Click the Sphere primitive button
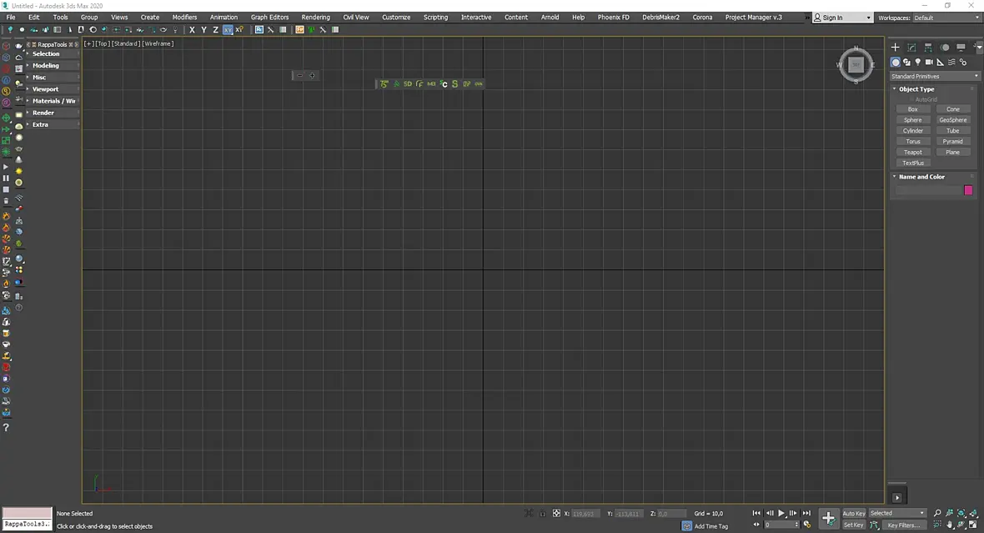Image resolution: width=984 pixels, height=533 pixels. pyautogui.click(x=913, y=120)
